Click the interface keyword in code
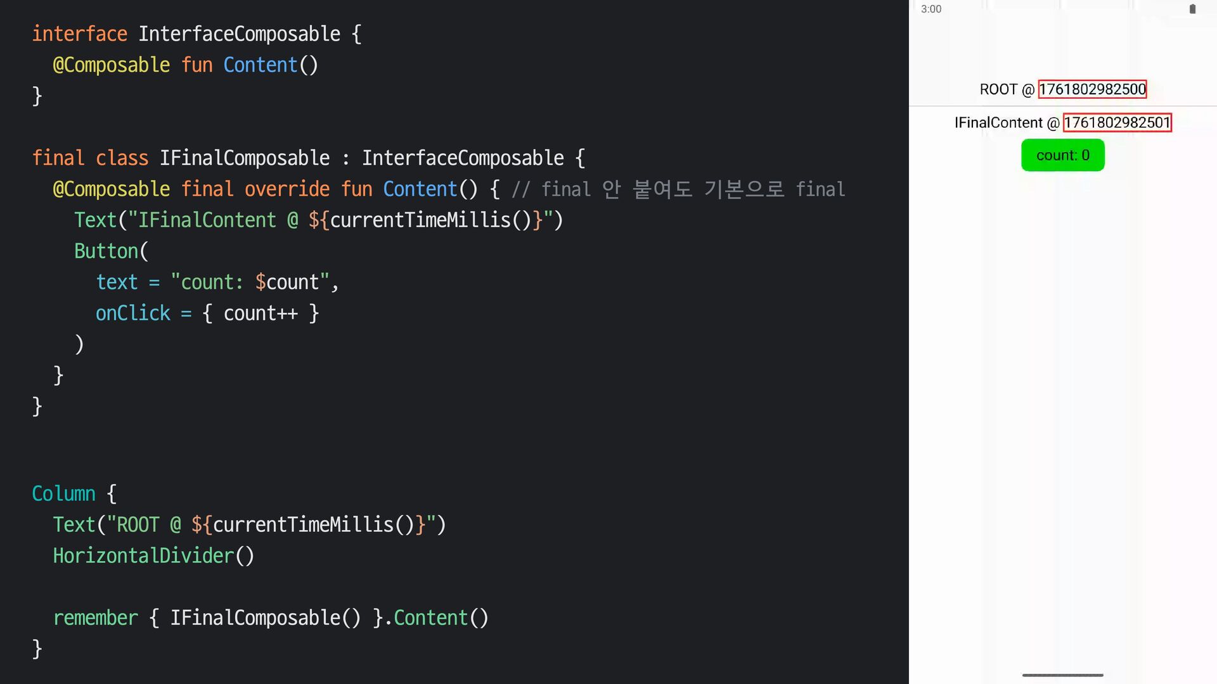The image size is (1217, 684). point(80,34)
